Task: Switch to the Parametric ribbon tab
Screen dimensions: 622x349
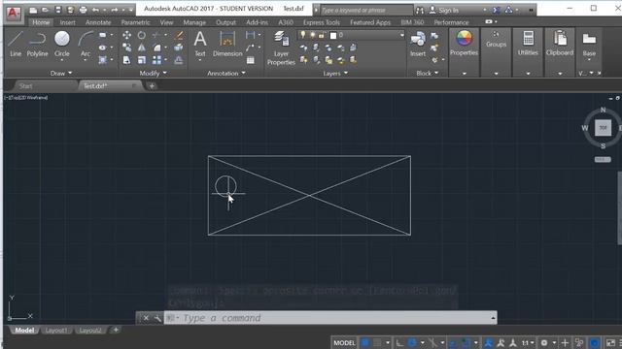Action: coord(136,22)
